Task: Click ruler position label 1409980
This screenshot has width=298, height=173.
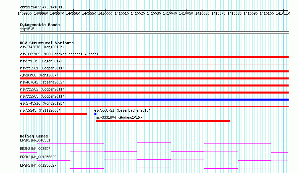Action: click(x=73, y=13)
